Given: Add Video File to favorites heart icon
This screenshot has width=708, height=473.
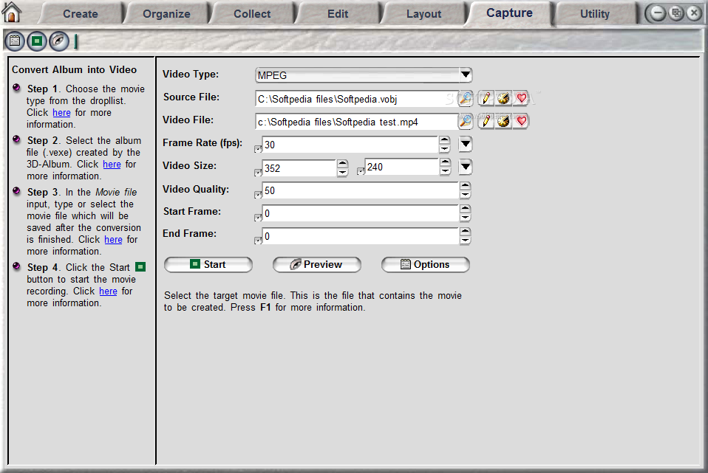Looking at the screenshot, I should pyautogui.click(x=522, y=121).
